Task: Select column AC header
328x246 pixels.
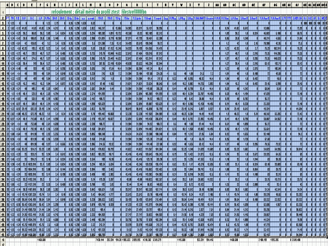Action: coord(234,5)
